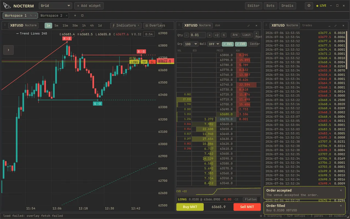Image resolution: width=350 pixels, height=219 pixels.
Task: Decrease quantity with the minus button
Action: [x=186, y=35]
